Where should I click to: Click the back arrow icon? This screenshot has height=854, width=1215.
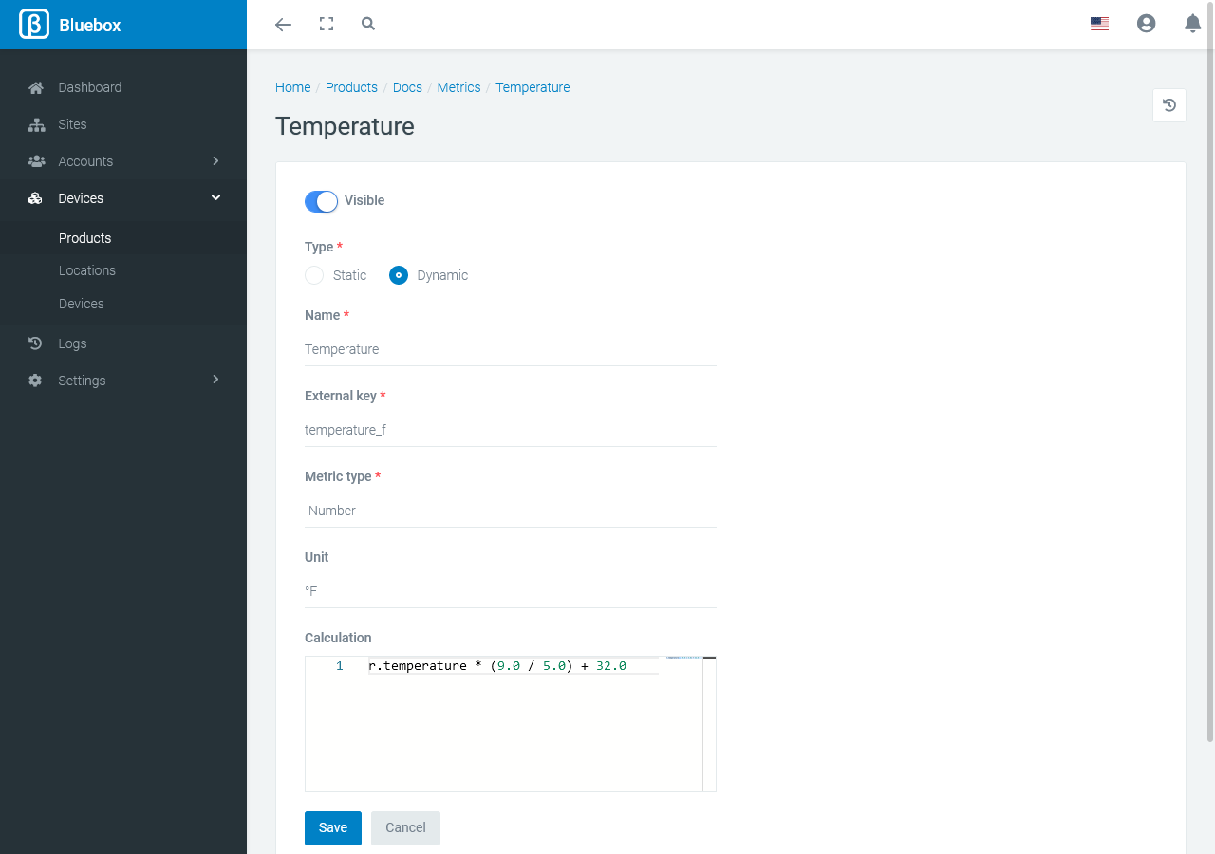[x=283, y=25]
